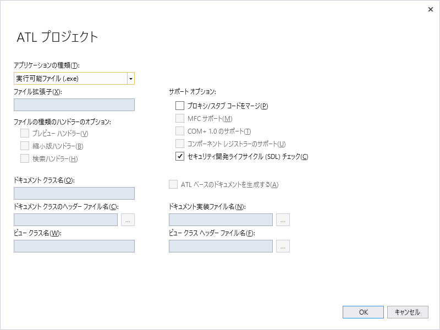Browse for ドキュメント実装ファイル名
Viewport: 440px width, 330px height.
(283, 219)
